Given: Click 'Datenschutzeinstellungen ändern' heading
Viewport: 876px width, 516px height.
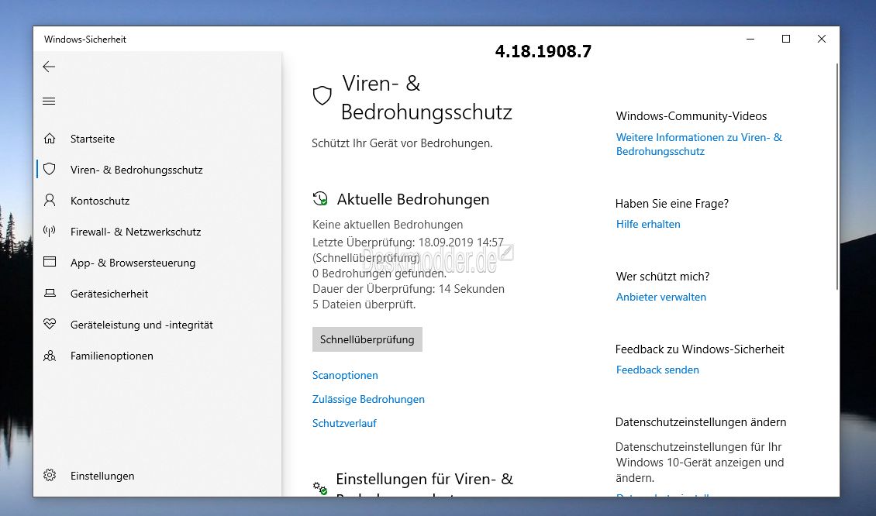Looking at the screenshot, I should (701, 422).
